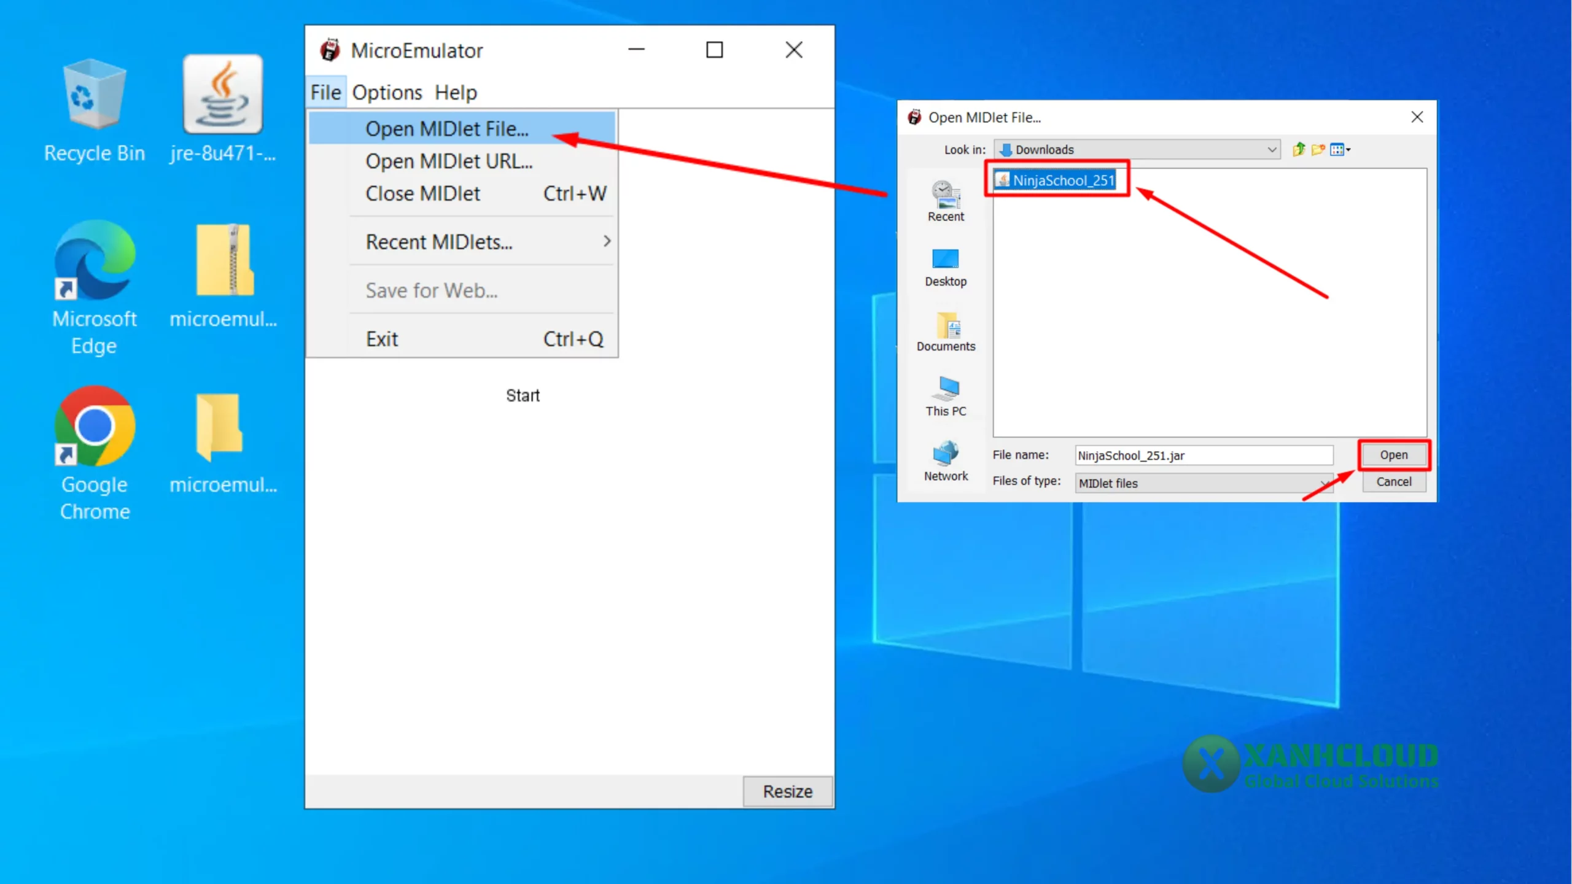1572x884 pixels.
Task: Choose Open MIDlet File menu entry
Action: pos(447,129)
